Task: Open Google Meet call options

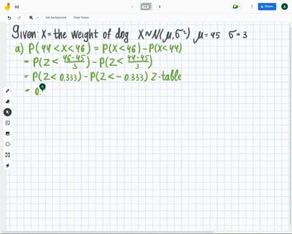Action: click(236, 7)
